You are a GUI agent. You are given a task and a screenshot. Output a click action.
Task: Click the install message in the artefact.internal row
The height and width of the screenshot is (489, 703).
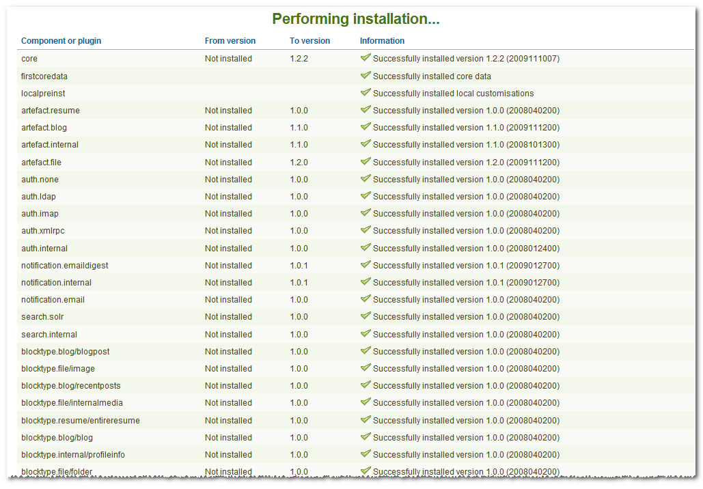[466, 144]
